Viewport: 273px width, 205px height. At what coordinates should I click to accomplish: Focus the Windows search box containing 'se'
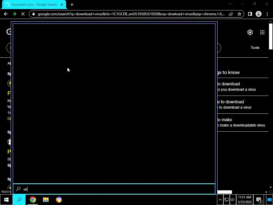pos(114,189)
